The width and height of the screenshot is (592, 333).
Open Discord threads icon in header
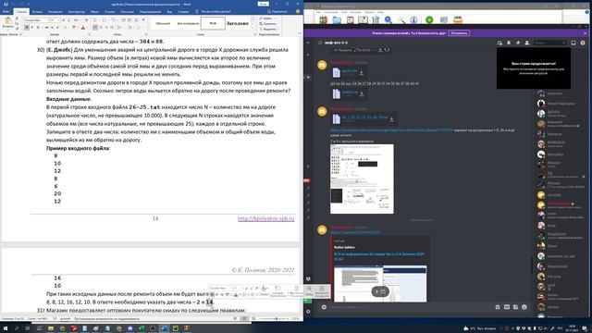499,43
